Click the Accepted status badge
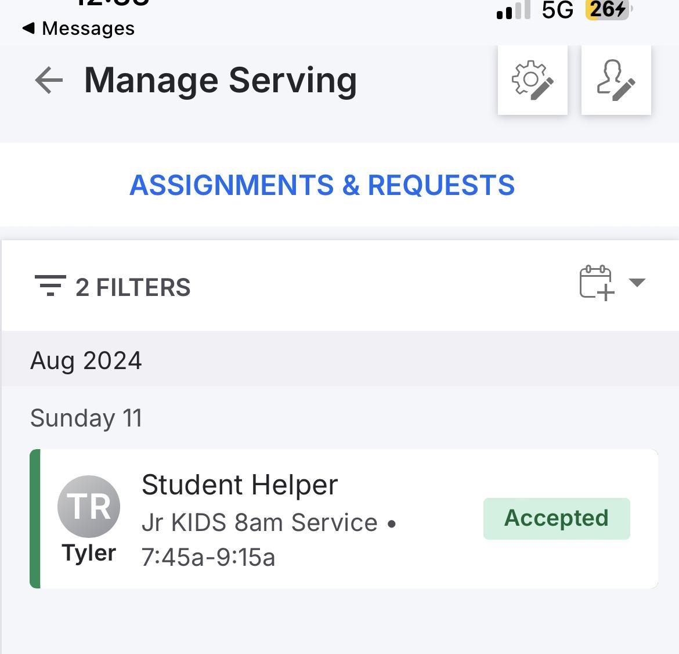This screenshot has width=679, height=654. 556,518
